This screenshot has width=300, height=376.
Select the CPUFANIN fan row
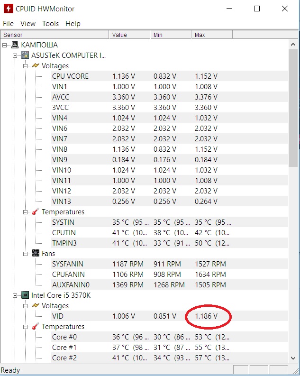point(169,274)
